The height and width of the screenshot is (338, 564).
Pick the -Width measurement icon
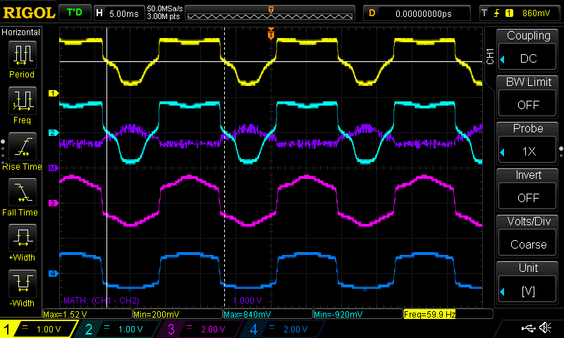tap(23, 285)
